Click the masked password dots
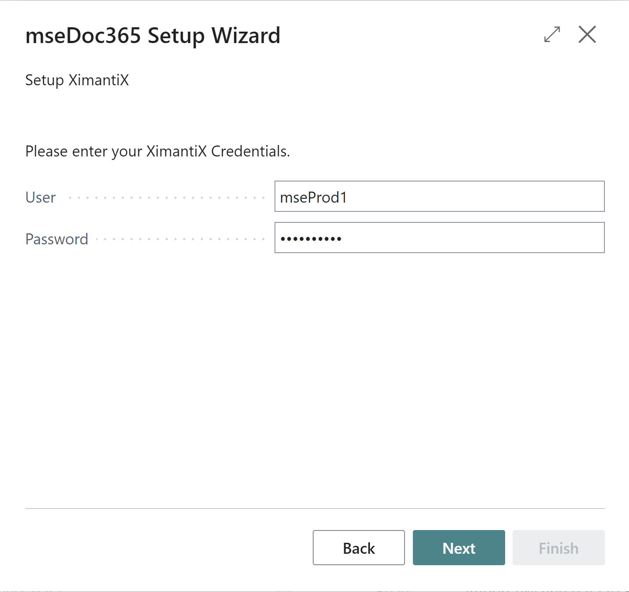Image resolution: width=629 pixels, height=592 pixels. tap(310, 238)
